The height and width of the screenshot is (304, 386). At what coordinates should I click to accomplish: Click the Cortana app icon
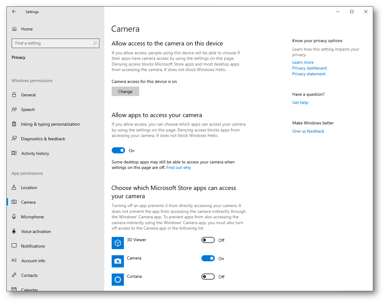(118, 280)
